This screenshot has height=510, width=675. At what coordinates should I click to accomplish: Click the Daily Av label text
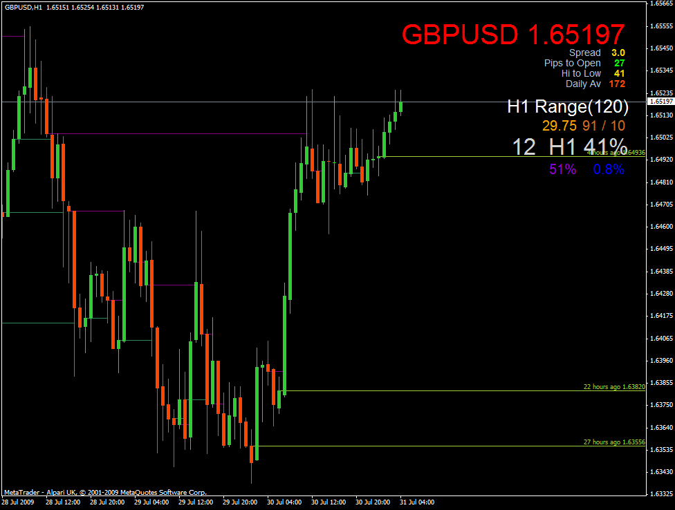click(583, 84)
